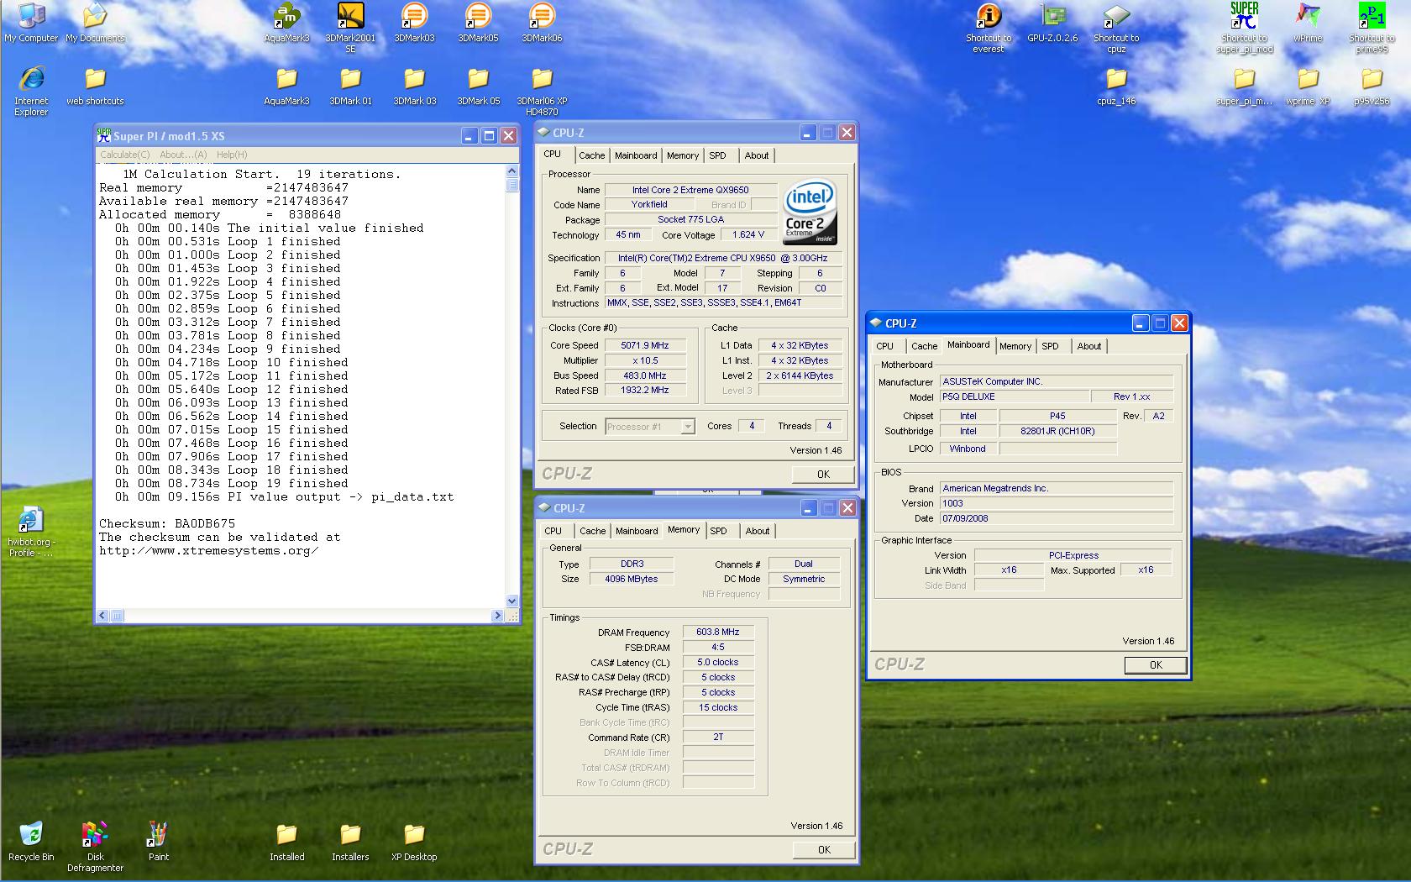Open the Internet Explorer desktop icon
The width and height of the screenshot is (1411, 882).
31,91
